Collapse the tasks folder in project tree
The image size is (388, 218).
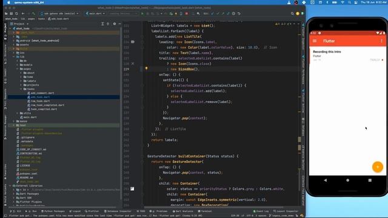[21, 89]
